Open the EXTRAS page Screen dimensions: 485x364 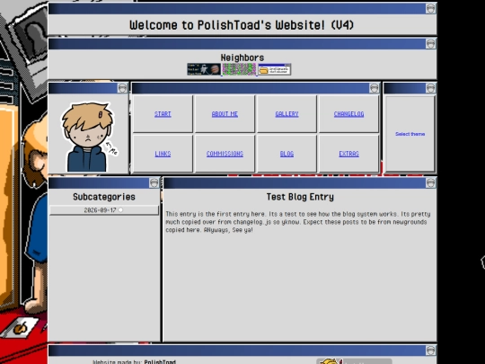348,154
